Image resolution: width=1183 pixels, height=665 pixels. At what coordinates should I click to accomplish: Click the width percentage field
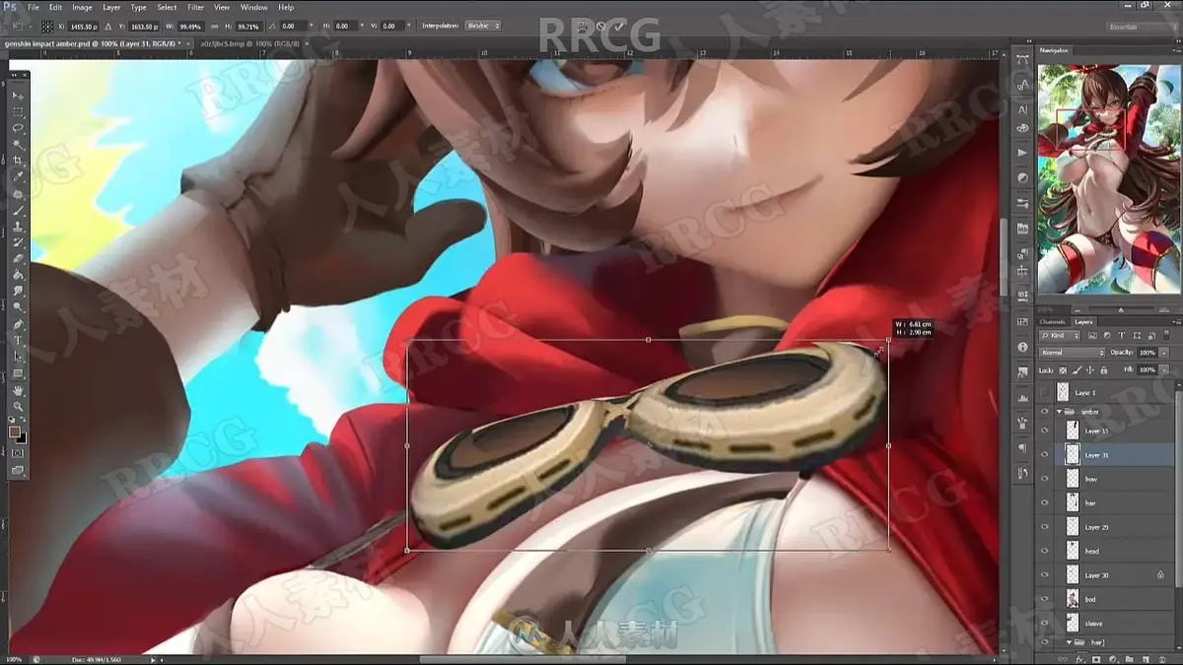tap(190, 26)
